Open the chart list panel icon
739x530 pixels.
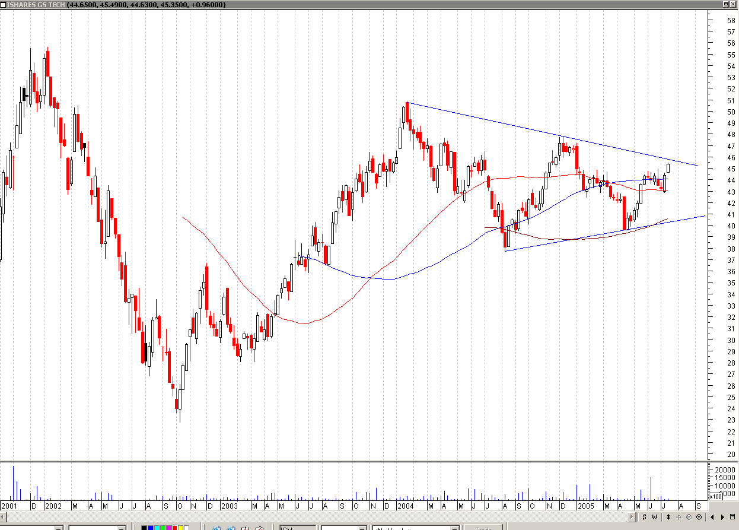(x=732, y=517)
